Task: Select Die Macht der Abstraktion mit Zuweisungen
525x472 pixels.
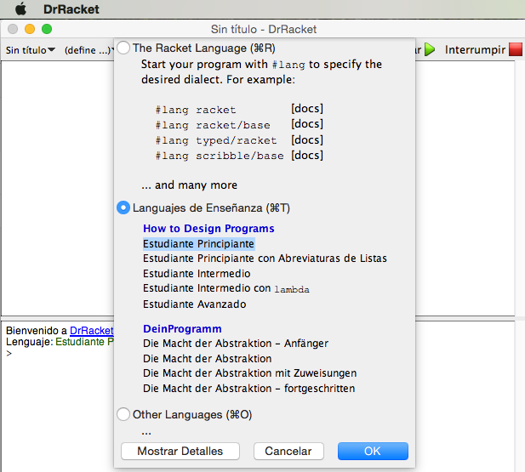Action: tap(250, 372)
